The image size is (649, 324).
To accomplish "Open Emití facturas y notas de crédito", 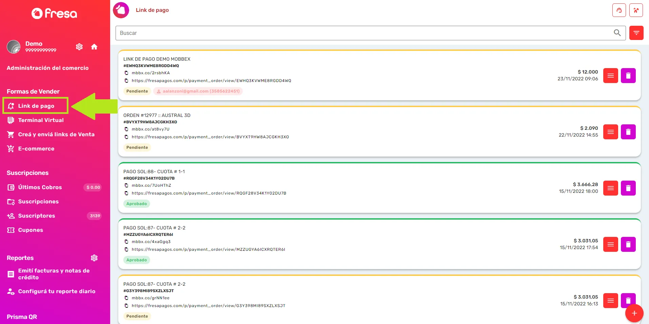I will point(48,274).
